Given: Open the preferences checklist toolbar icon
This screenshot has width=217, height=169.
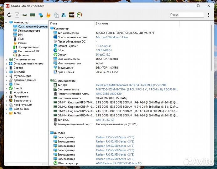Looking at the screenshot, I should point(56,15).
